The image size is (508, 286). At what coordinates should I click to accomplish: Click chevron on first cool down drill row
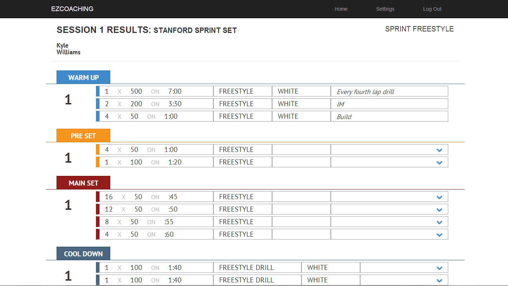tap(439, 268)
